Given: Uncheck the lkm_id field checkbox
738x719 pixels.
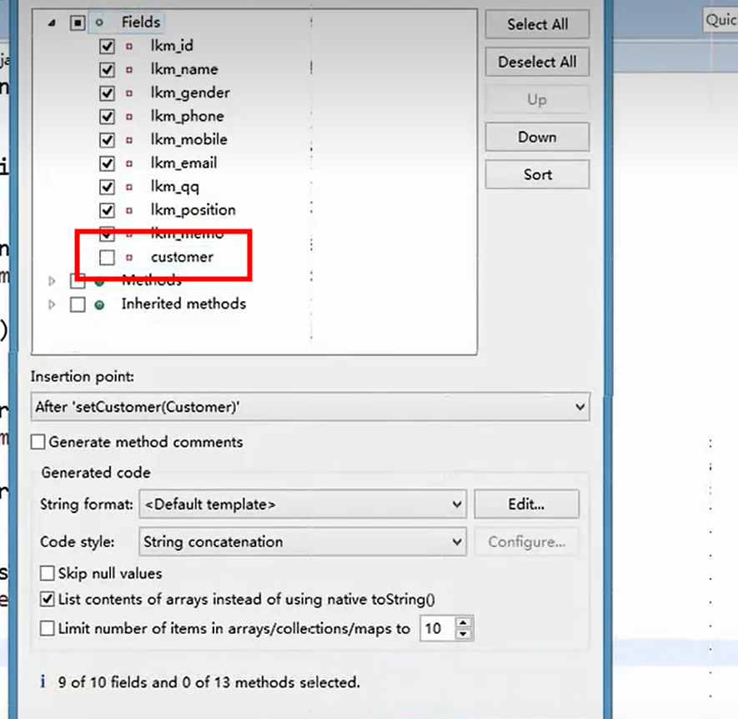Looking at the screenshot, I should pyautogui.click(x=107, y=46).
